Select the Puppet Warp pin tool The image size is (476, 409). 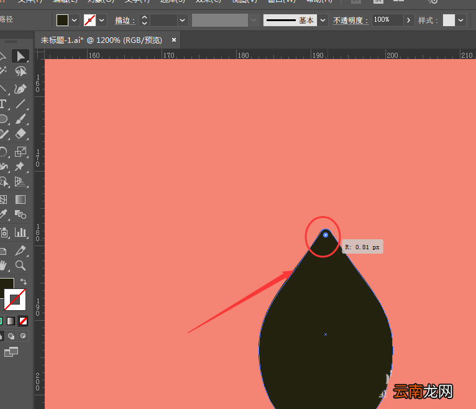tap(21, 167)
